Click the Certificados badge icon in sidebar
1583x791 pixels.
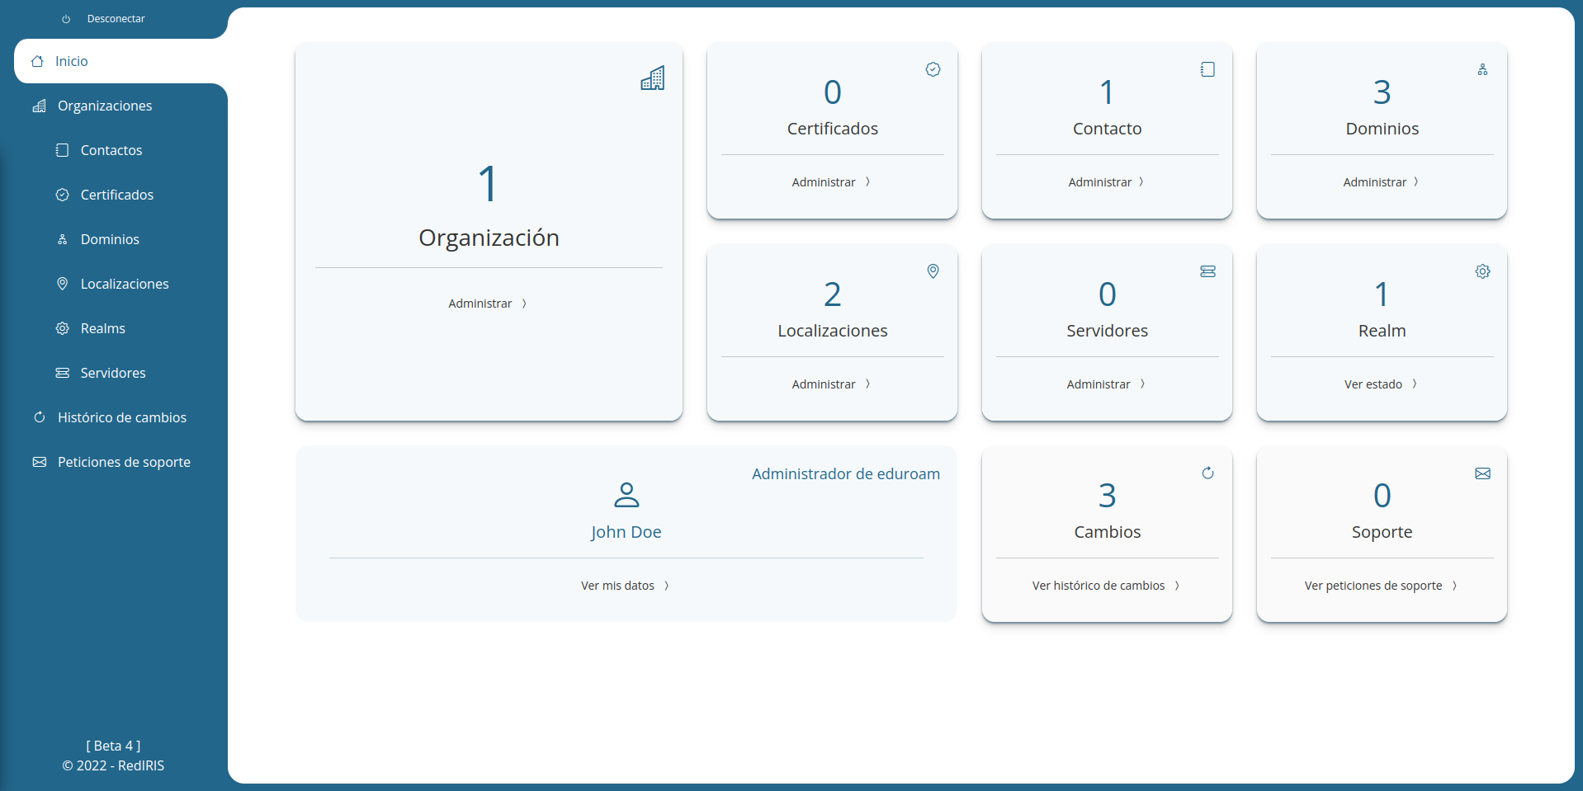click(x=63, y=195)
